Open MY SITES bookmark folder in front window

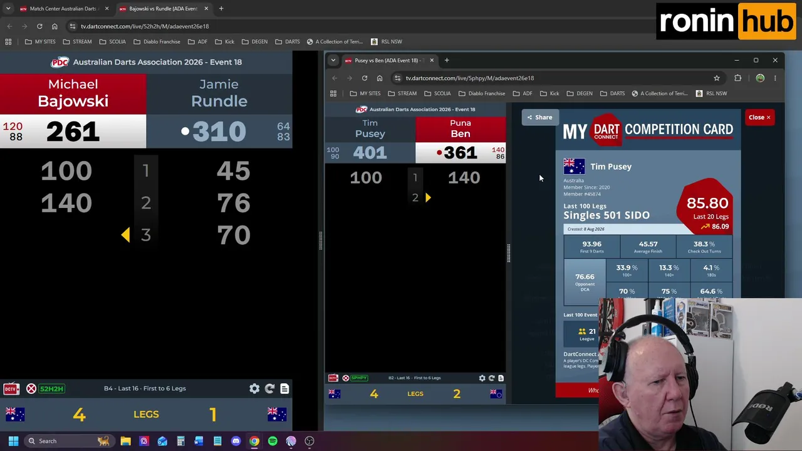[365, 93]
